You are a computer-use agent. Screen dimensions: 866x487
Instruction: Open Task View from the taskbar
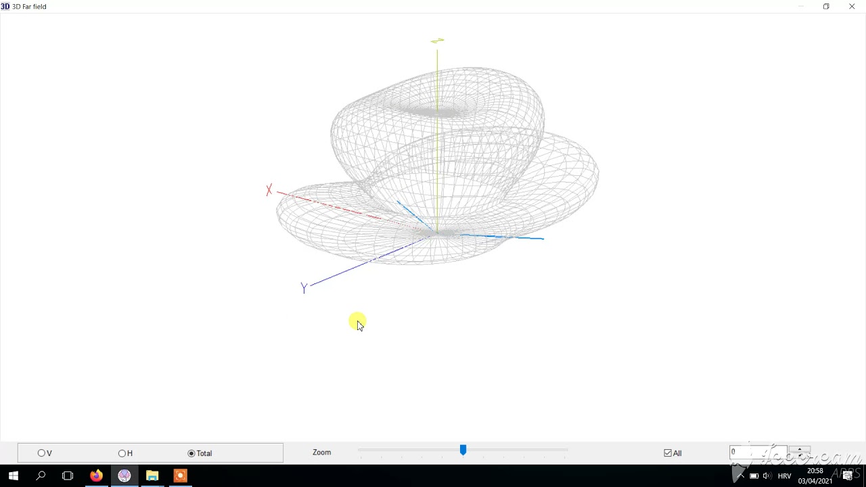click(x=68, y=476)
